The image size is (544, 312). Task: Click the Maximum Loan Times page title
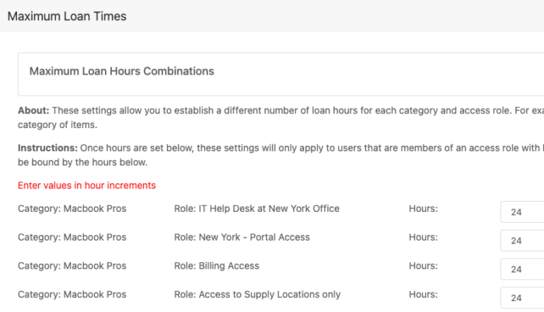[x=67, y=16]
